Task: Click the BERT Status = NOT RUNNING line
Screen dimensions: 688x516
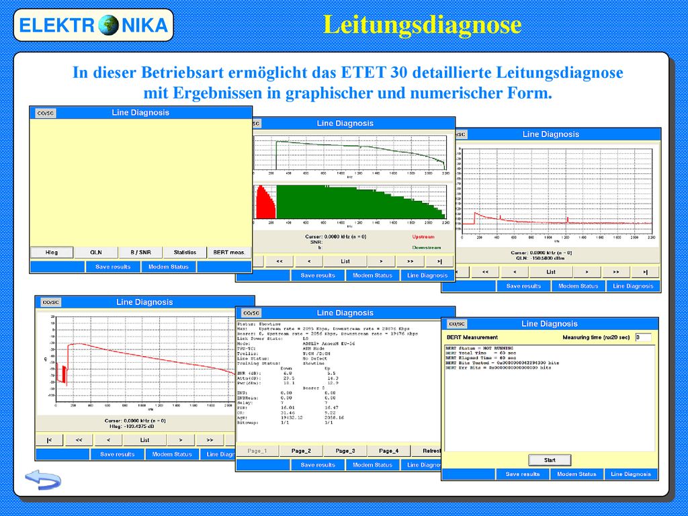Action: [479, 348]
